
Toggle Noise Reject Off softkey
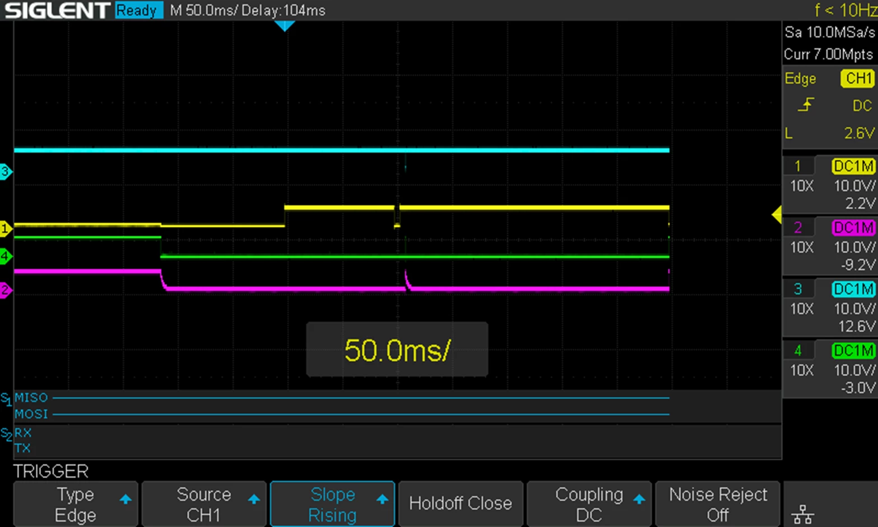tap(718, 504)
